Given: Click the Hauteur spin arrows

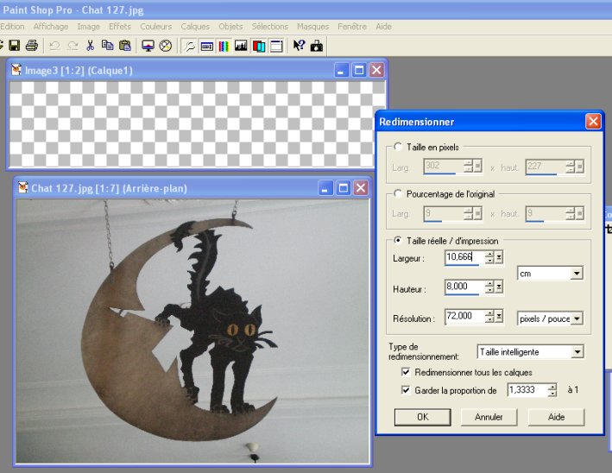Looking at the screenshot, I should (489, 287).
